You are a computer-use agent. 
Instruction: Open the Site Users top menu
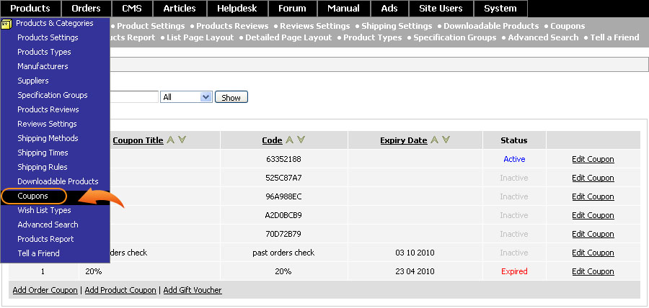(x=441, y=8)
